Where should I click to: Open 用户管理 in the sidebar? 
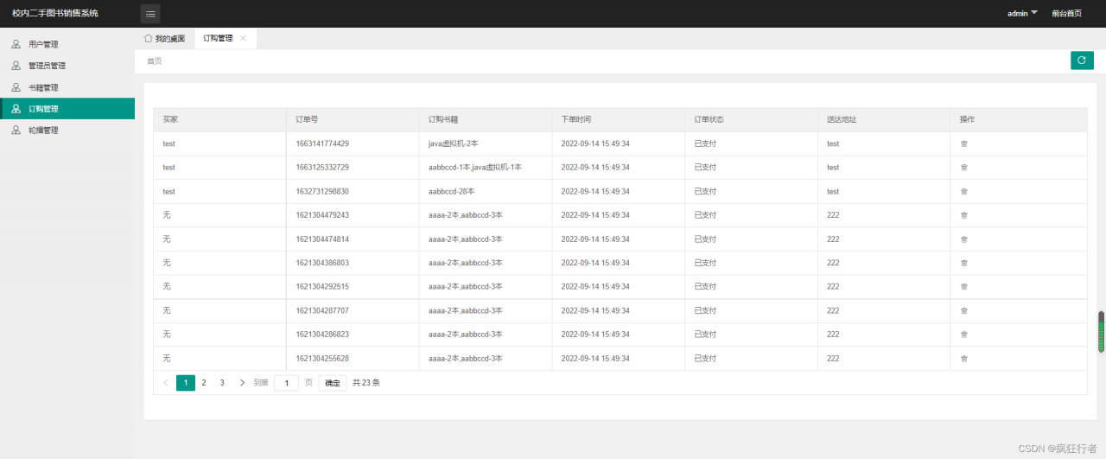pos(67,44)
